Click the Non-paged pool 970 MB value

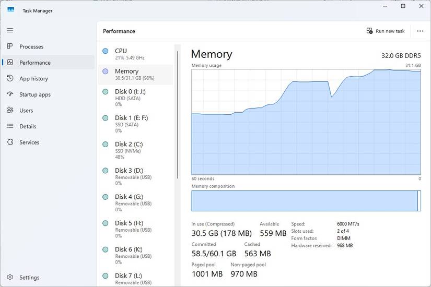click(x=244, y=274)
